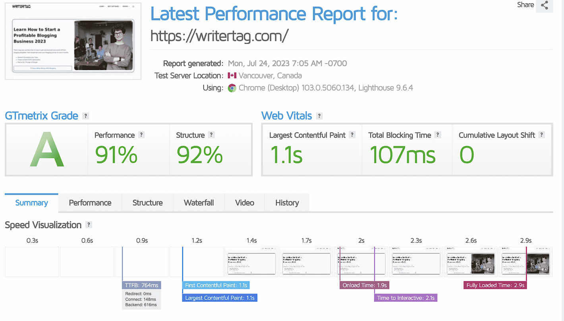Click the Performance score help icon
The image size is (564, 321).
point(141,135)
